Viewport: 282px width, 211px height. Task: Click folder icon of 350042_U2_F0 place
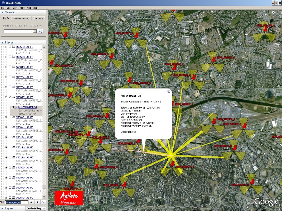tap(14, 117)
